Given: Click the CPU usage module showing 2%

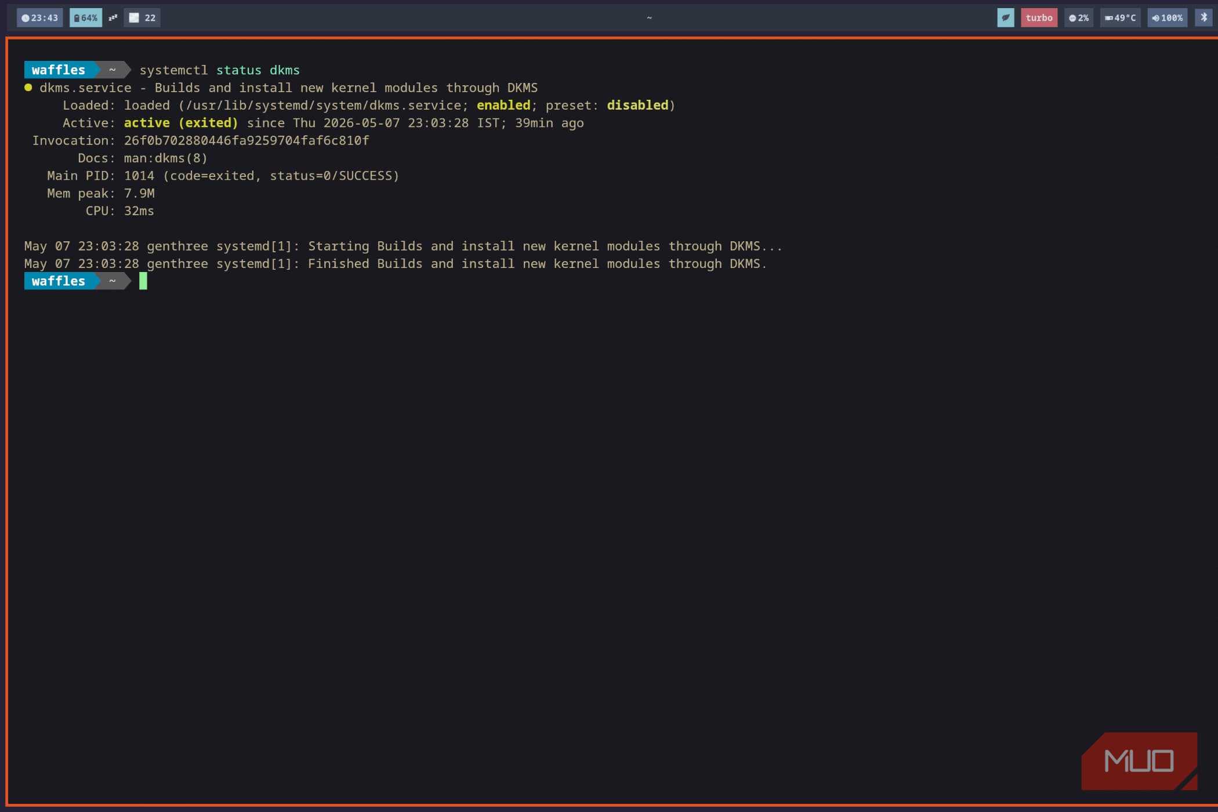Looking at the screenshot, I should pos(1079,18).
